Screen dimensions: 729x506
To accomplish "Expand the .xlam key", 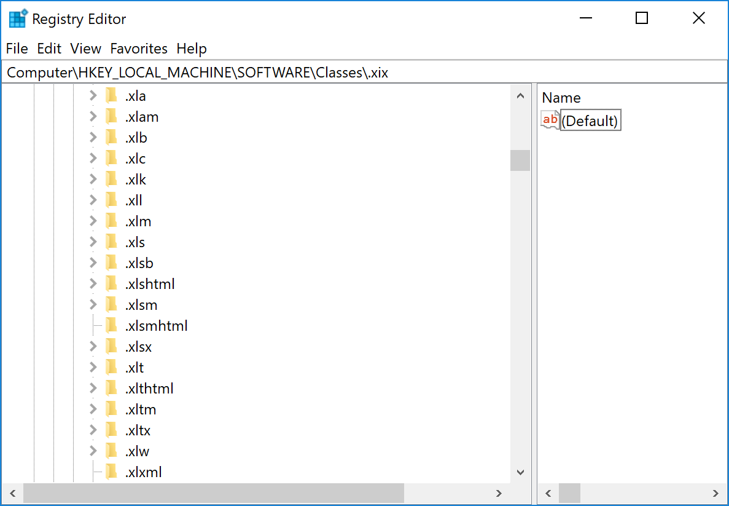I will click(93, 117).
